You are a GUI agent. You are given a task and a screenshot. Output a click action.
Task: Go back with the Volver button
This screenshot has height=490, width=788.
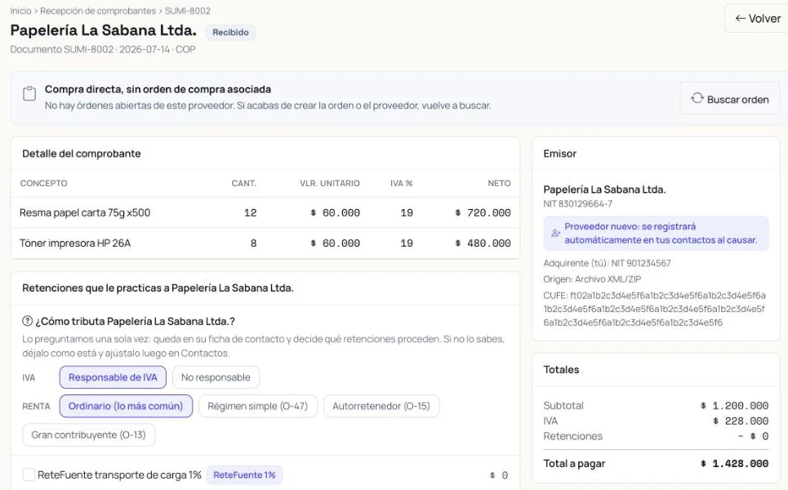click(757, 19)
